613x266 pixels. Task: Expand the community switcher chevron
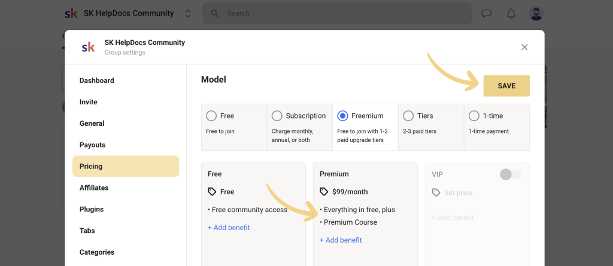[x=189, y=13]
